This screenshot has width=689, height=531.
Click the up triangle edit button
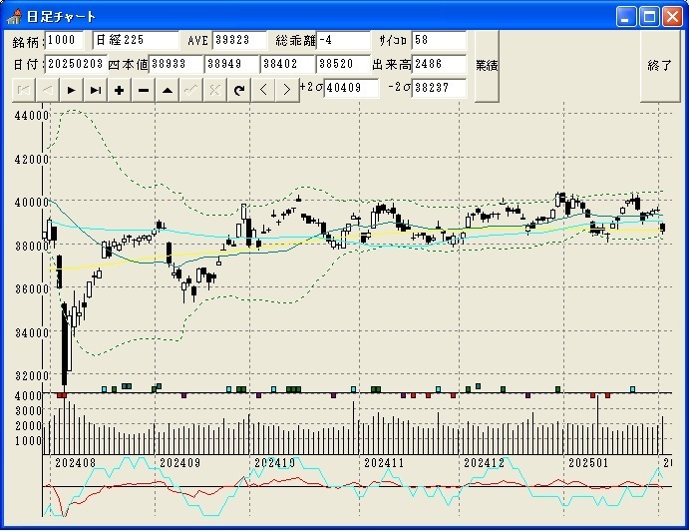(167, 90)
